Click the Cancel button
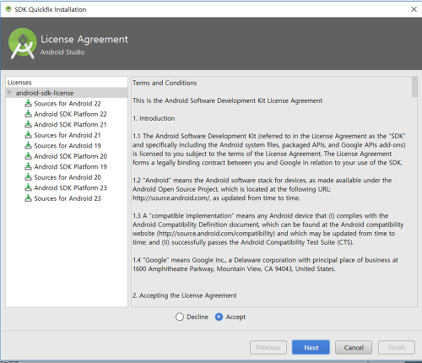Screen dimensions: 422x363 (x=354, y=348)
